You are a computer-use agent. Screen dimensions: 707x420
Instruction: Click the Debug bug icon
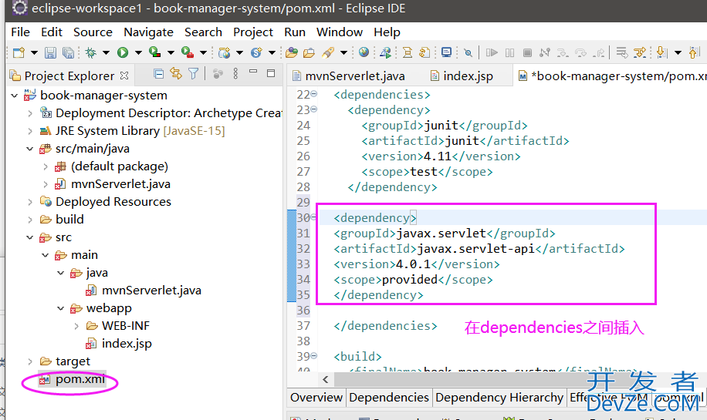coord(90,52)
